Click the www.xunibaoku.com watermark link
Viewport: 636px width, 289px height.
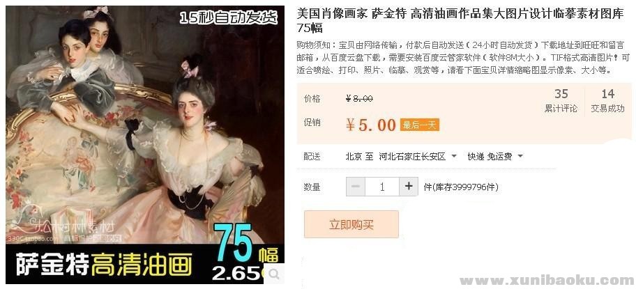[x=547, y=280]
